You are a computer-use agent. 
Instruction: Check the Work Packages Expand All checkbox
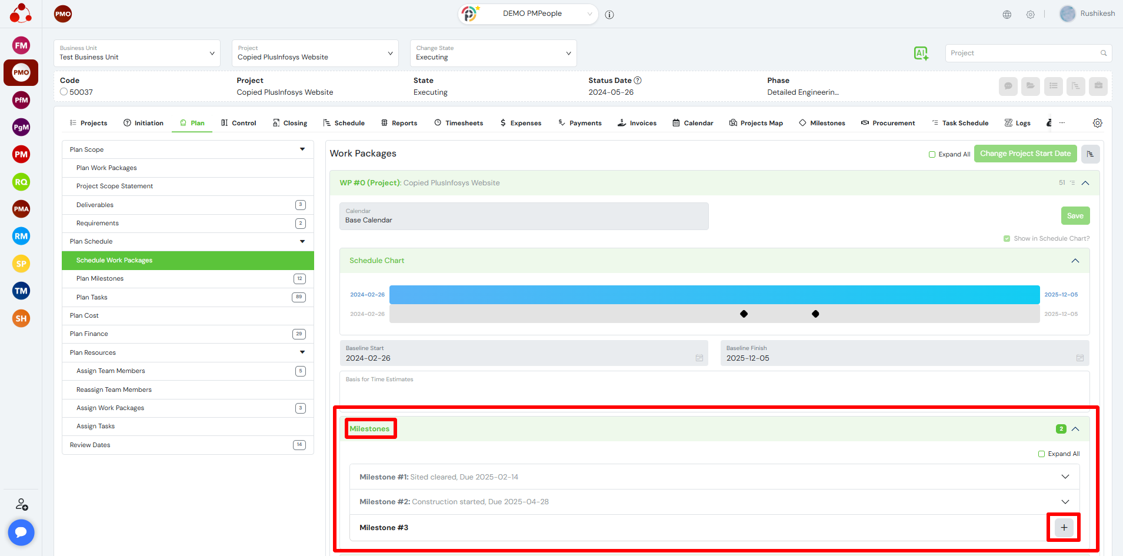(x=932, y=154)
